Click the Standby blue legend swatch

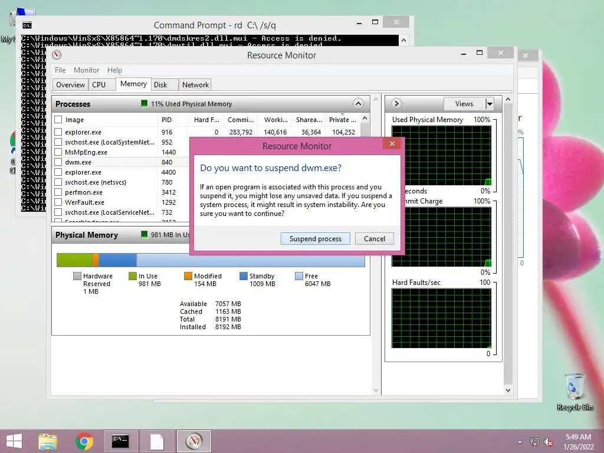tap(244, 276)
